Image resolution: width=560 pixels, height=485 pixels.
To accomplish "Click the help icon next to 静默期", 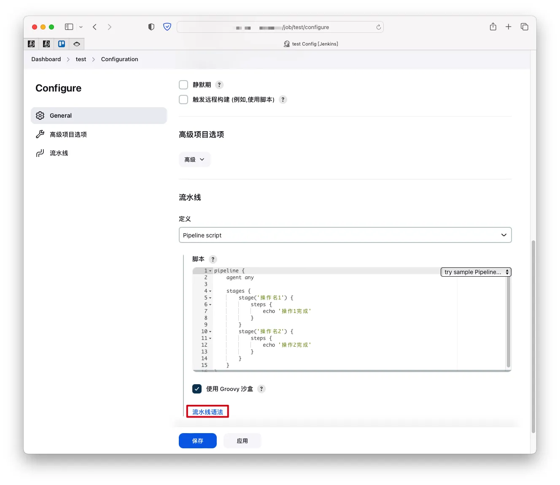I will (219, 85).
